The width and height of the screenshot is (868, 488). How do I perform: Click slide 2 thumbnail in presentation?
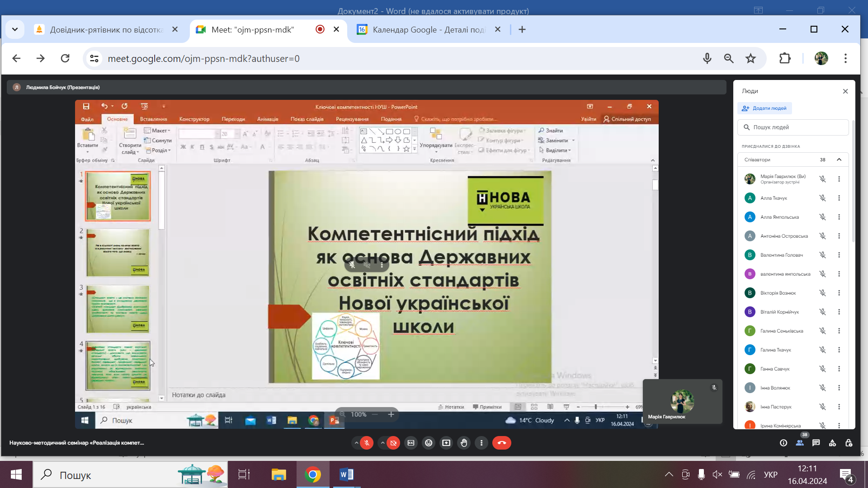pos(118,253)
